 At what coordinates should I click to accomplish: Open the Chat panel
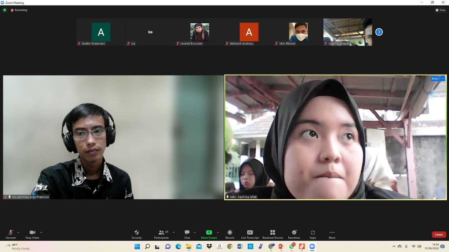pyautogui.click(x=187, y=234)
